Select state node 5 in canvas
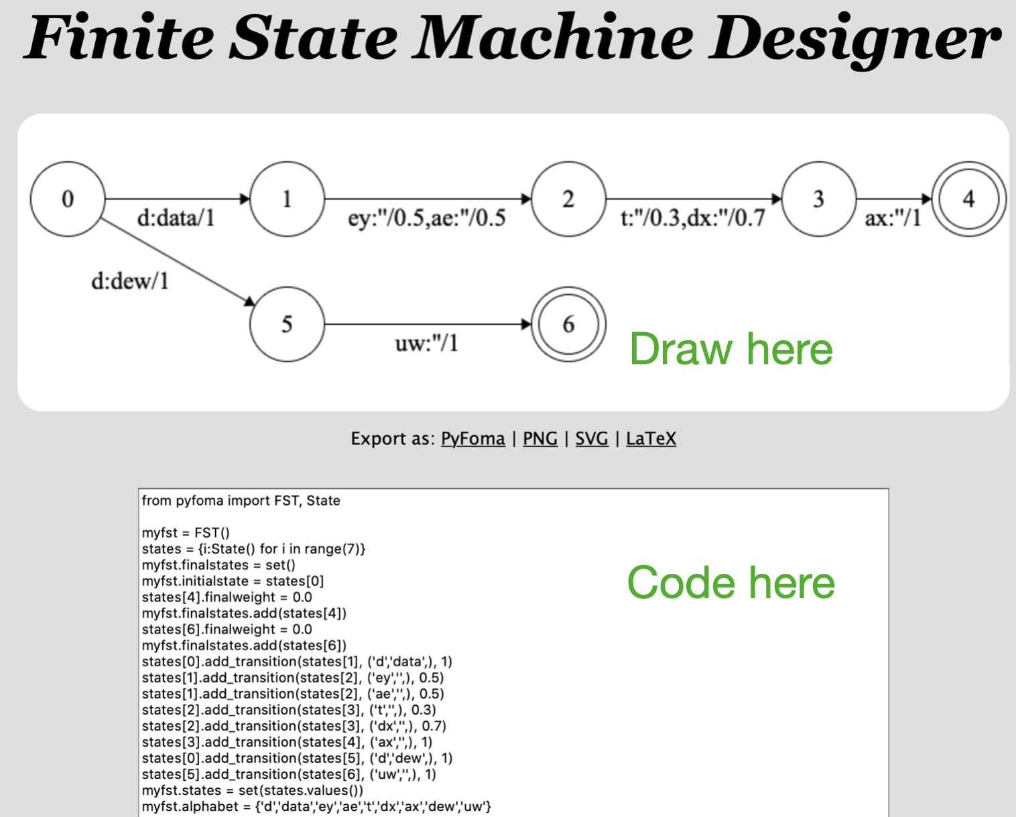This screenshot has height=817, width=1016. coord(287,324)
